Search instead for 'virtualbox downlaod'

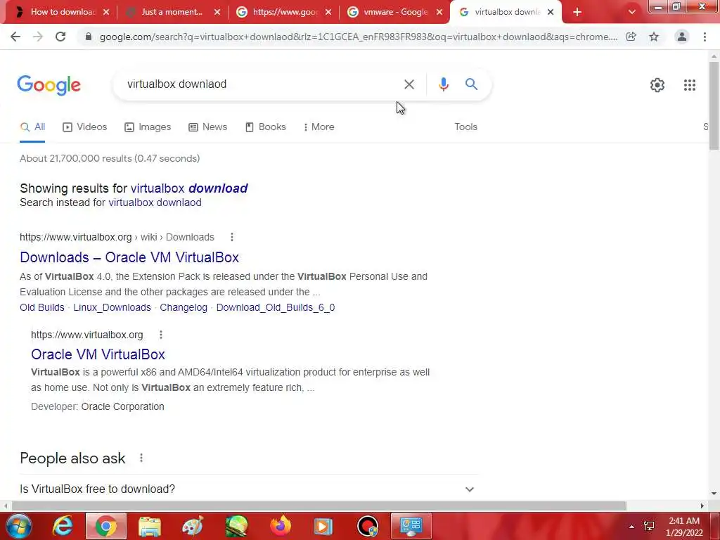[155, 202]
